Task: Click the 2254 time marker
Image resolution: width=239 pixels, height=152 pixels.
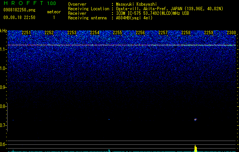Action: click(95, 33)
